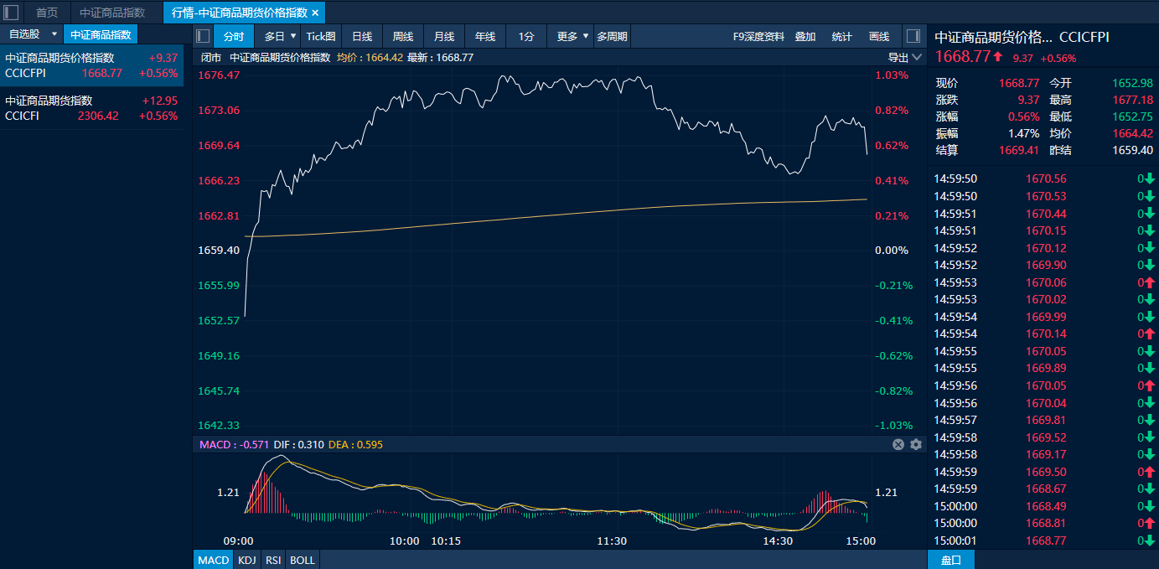Show the 日线 daily chart

[362, 36]
